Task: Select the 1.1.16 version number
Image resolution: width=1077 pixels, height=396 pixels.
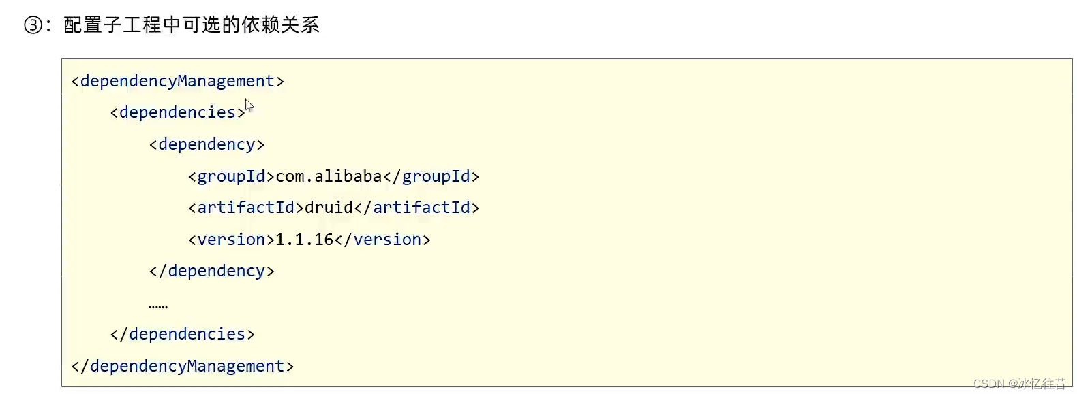Action: tap(304, 240)
